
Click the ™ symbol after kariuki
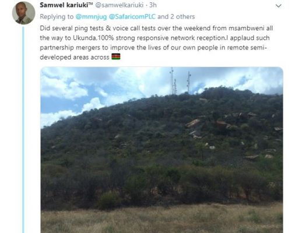90,4
